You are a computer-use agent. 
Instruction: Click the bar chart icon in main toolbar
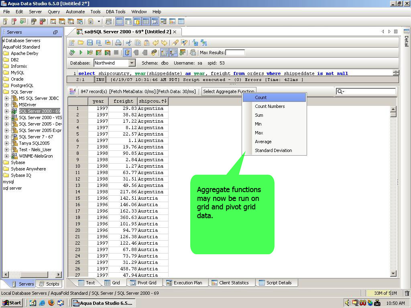172,22
